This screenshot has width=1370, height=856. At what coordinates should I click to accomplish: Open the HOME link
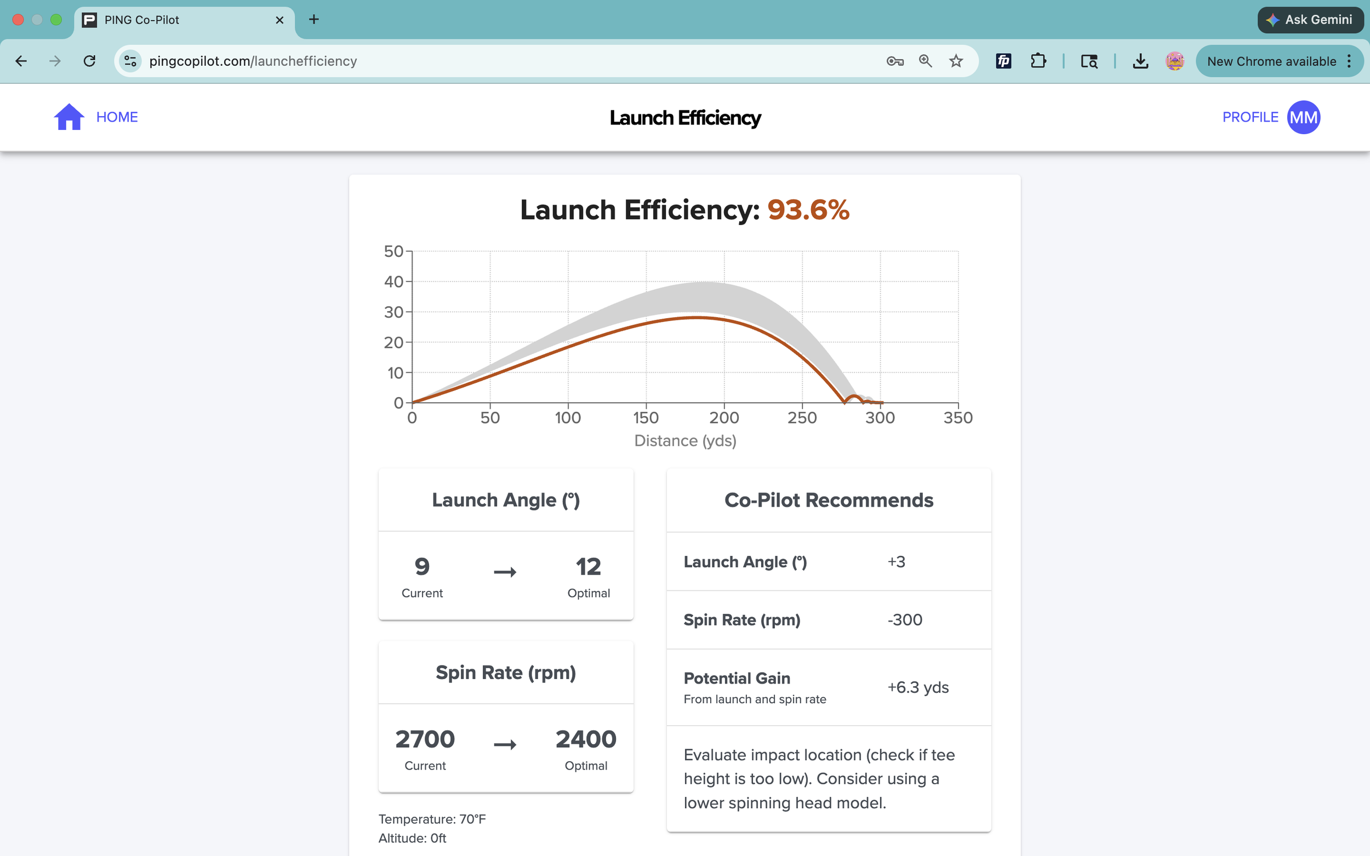click(x=117, y=117)
